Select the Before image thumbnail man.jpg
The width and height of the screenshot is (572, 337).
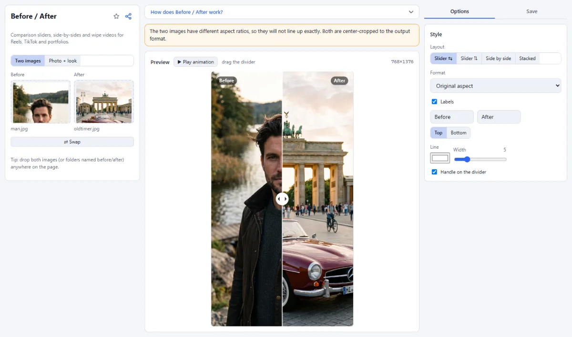click(x=41, y=102)
